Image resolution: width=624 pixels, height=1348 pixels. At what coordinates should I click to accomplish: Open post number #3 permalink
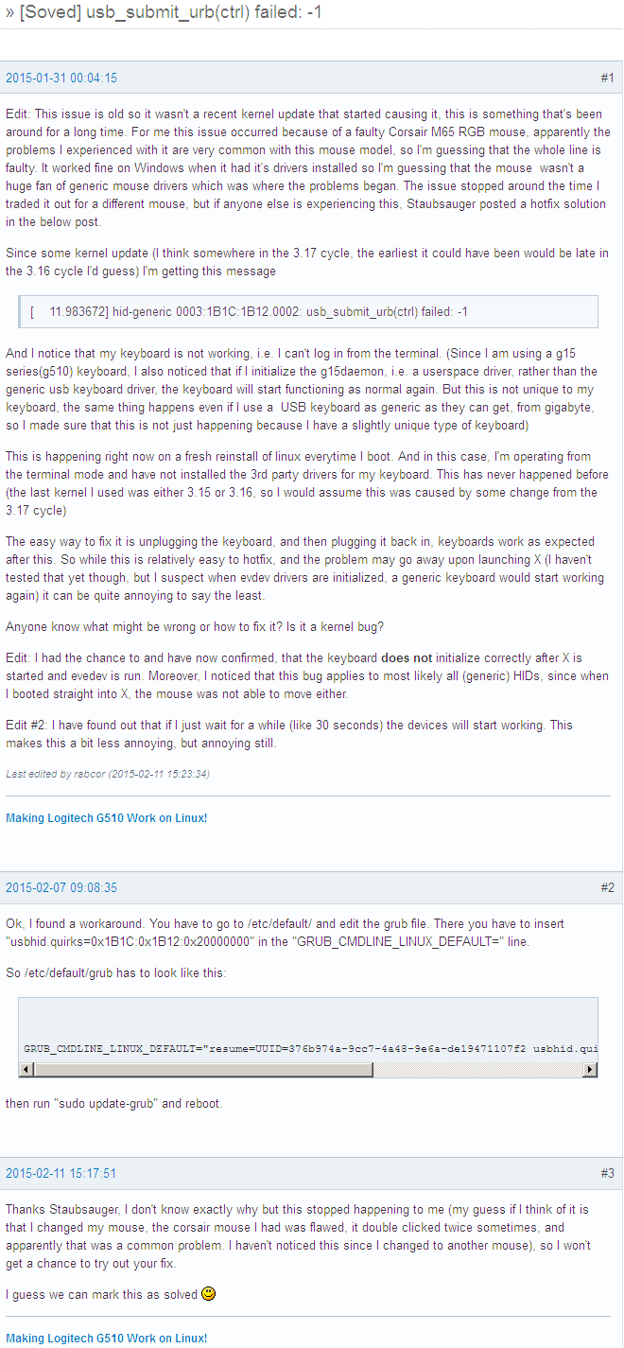(607, 1174)
